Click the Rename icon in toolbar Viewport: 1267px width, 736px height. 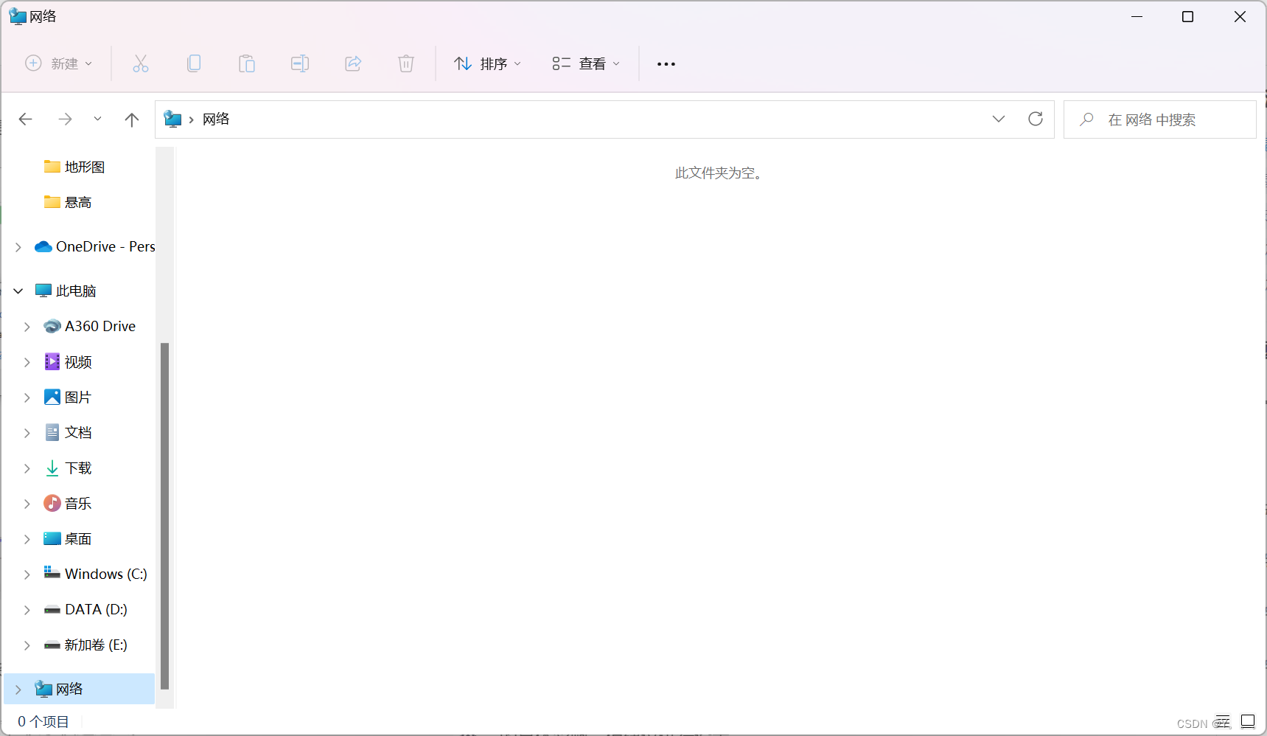pyautogui.click(x=300, y=63)
